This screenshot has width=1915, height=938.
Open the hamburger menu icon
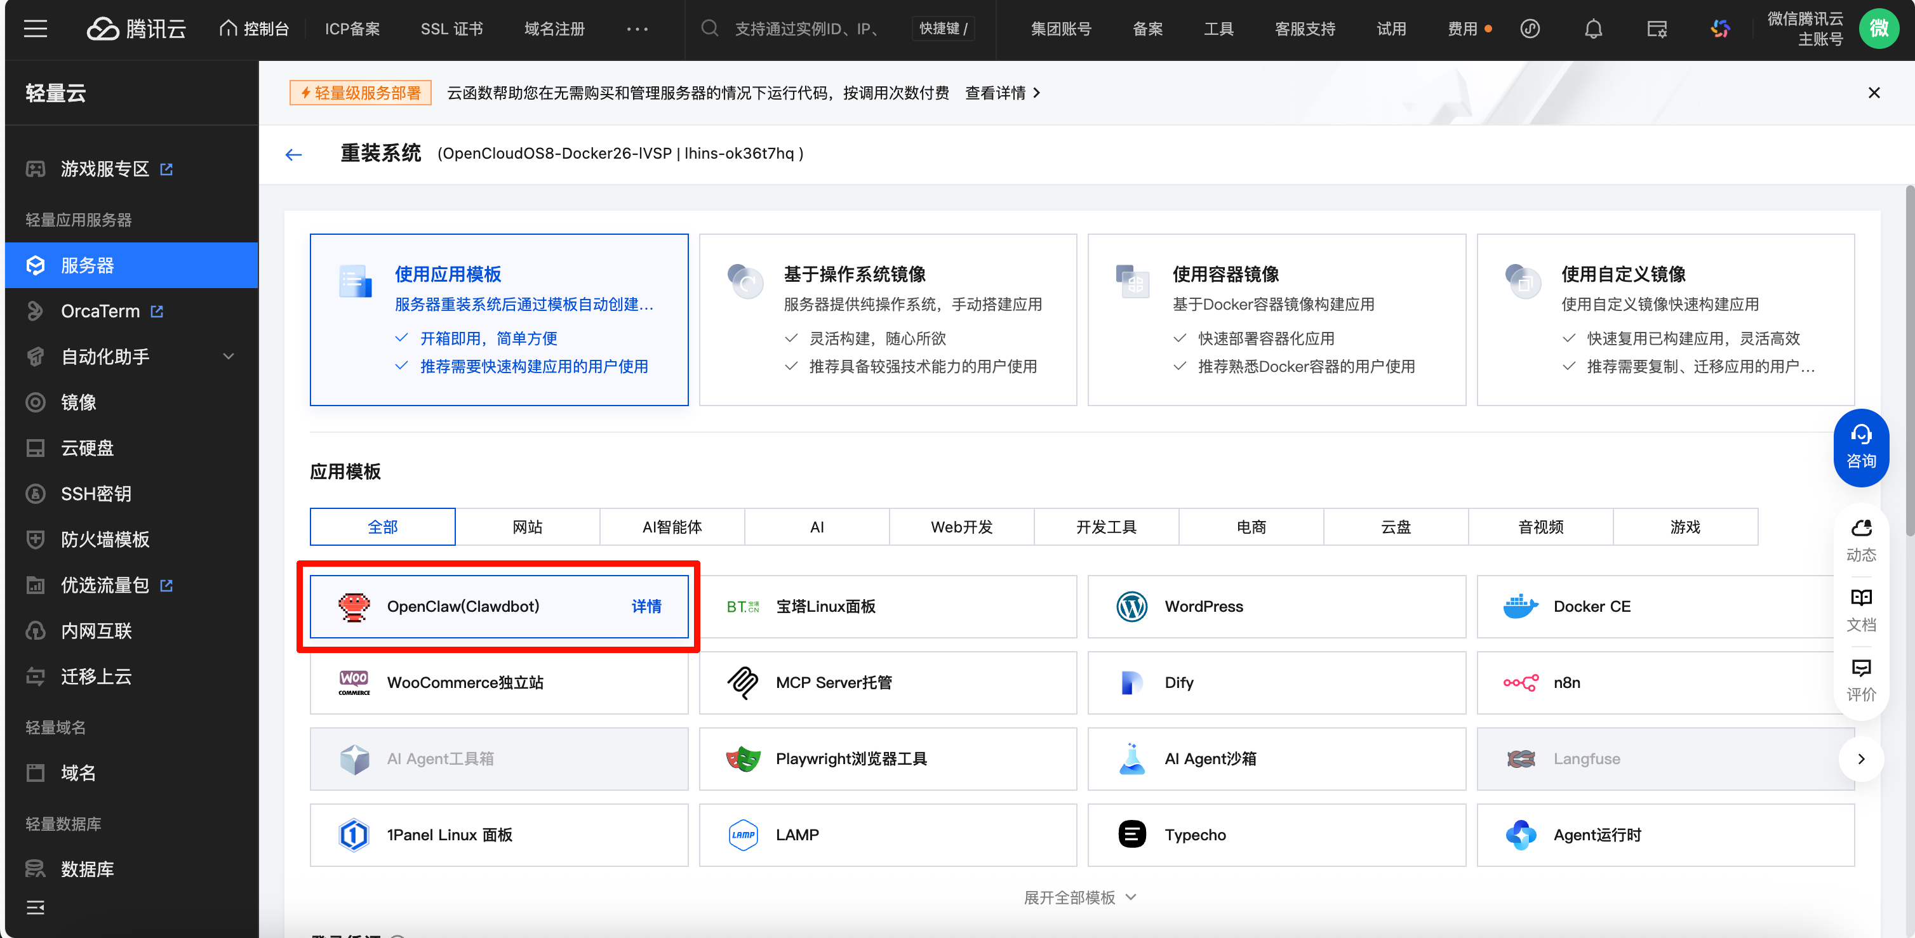[35, 29]
